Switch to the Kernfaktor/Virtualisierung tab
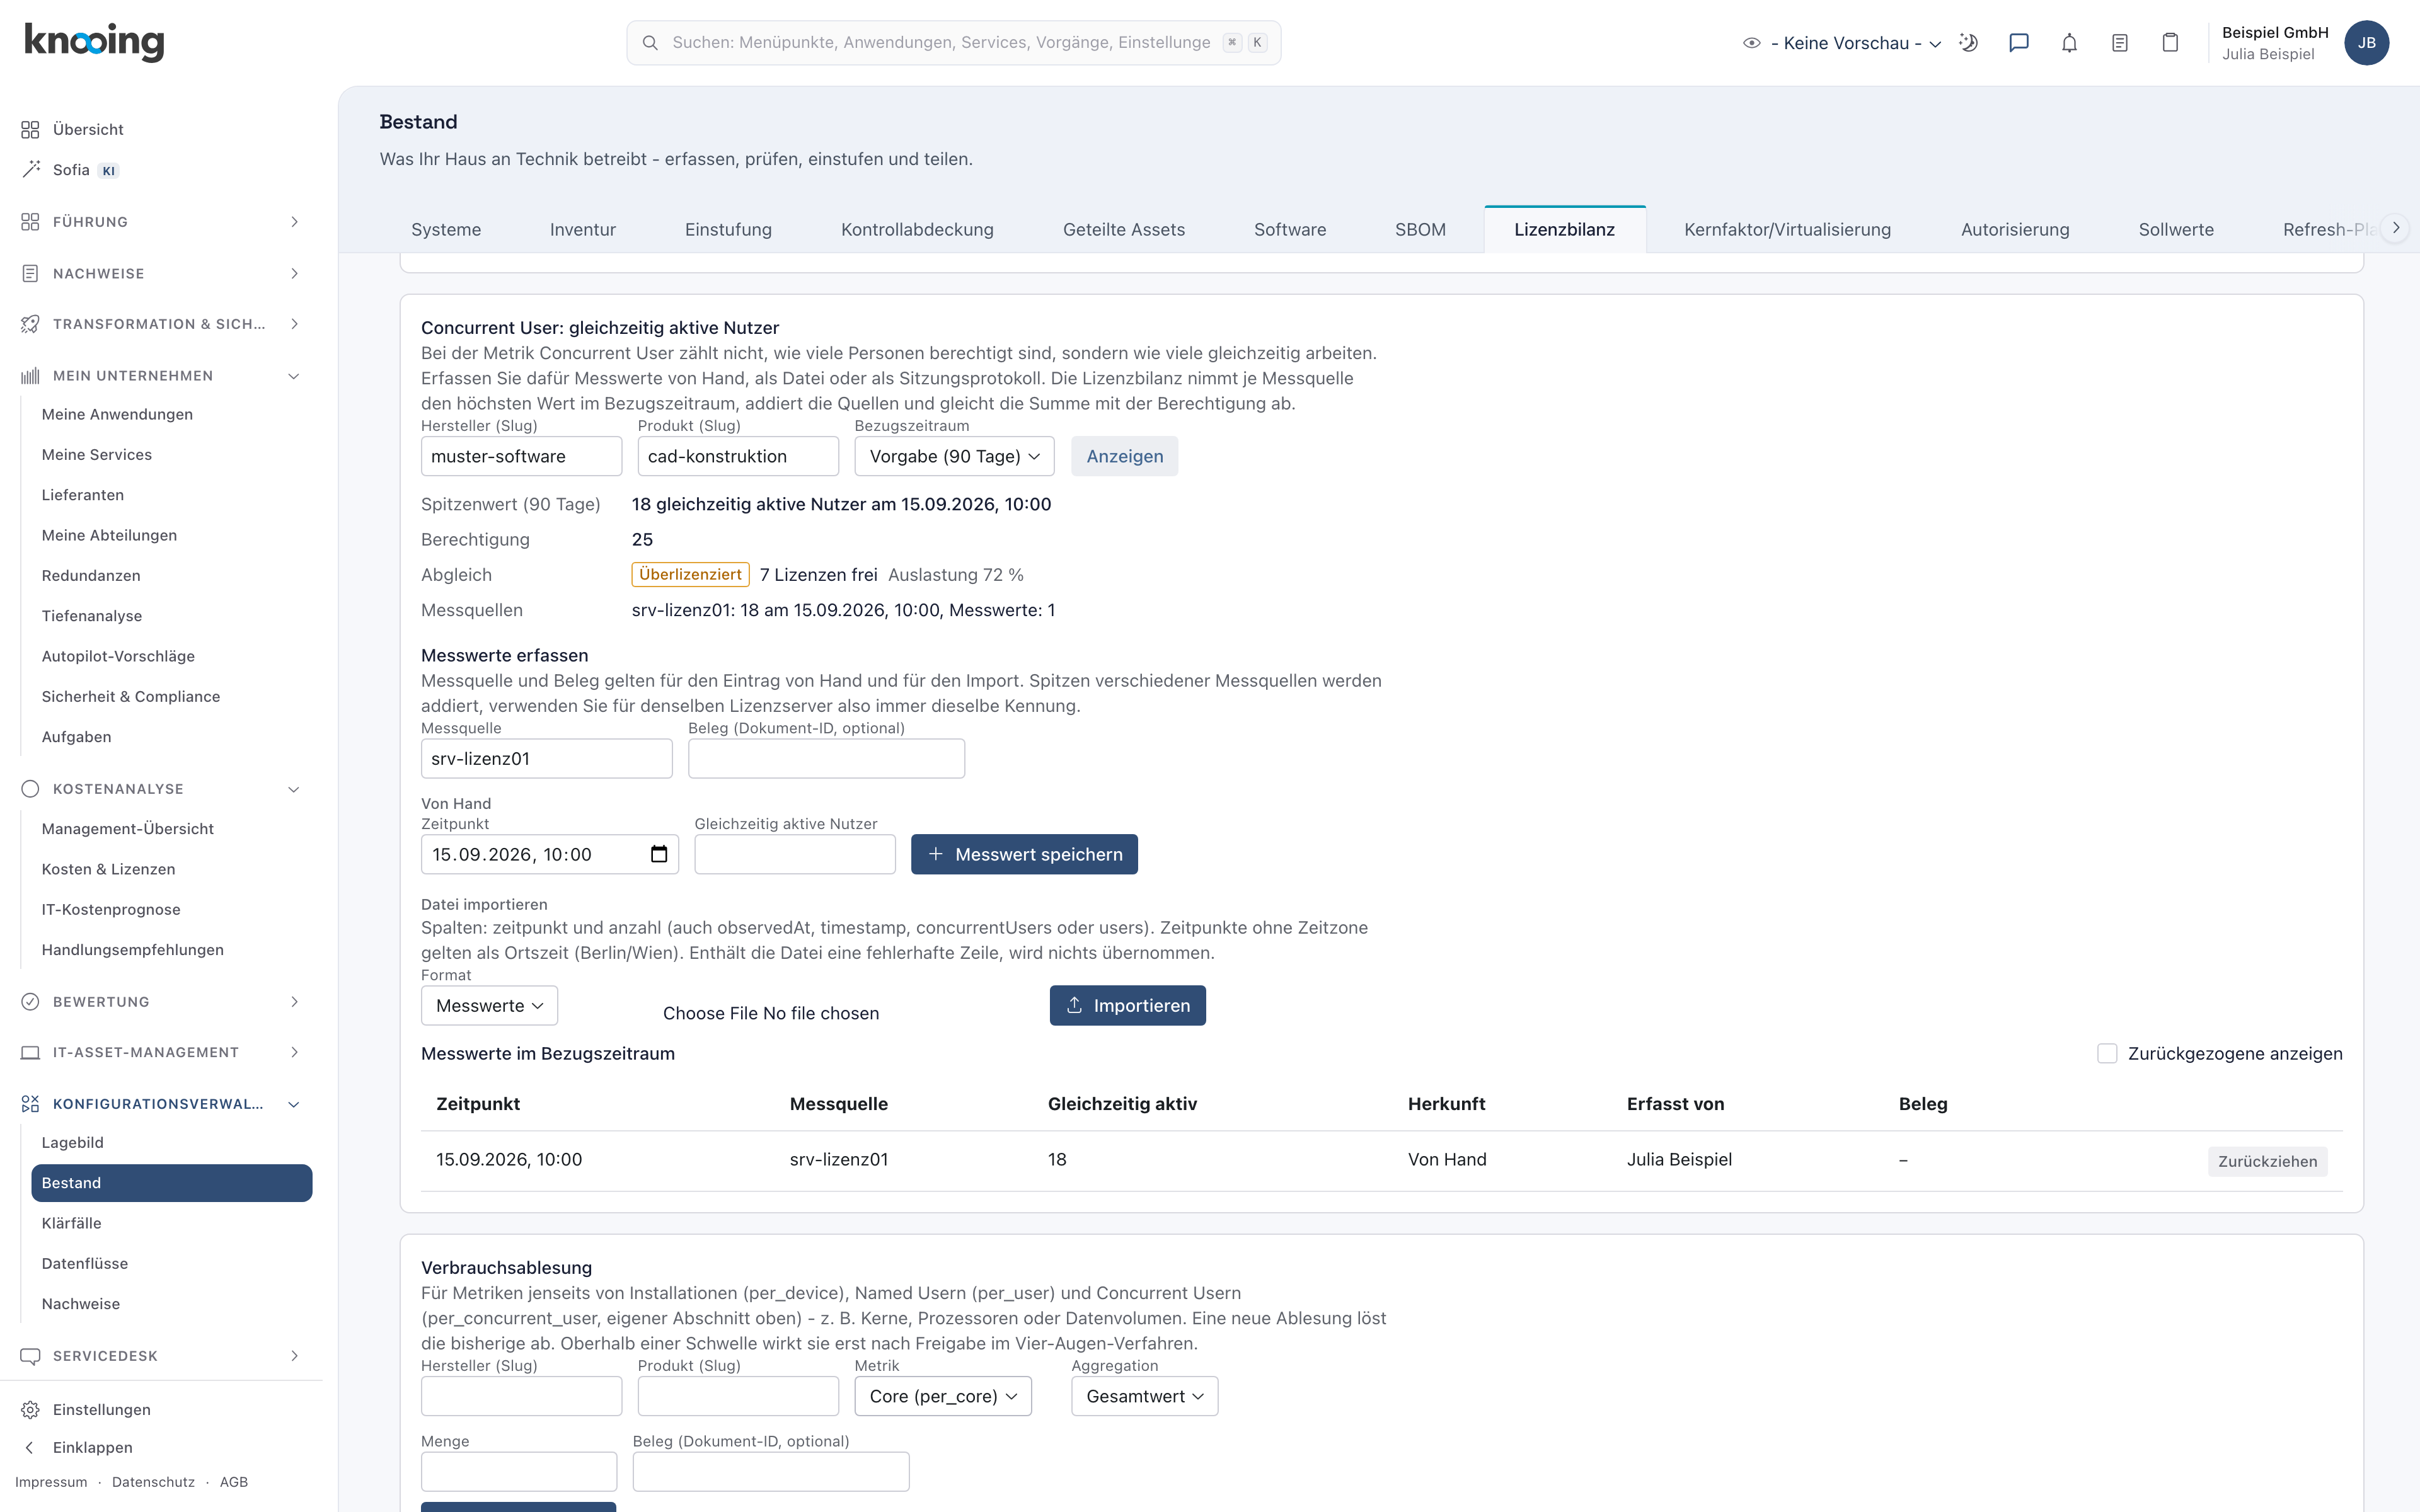 click(x=1787, y=230)
